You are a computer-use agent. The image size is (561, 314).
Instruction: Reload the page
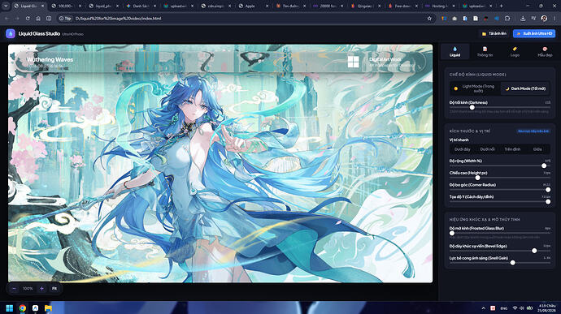pyautogui.click(x=28, y=18)
